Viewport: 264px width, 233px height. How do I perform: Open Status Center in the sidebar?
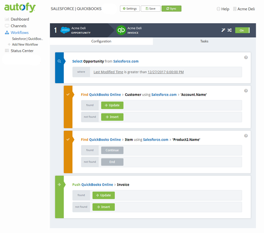22,50
